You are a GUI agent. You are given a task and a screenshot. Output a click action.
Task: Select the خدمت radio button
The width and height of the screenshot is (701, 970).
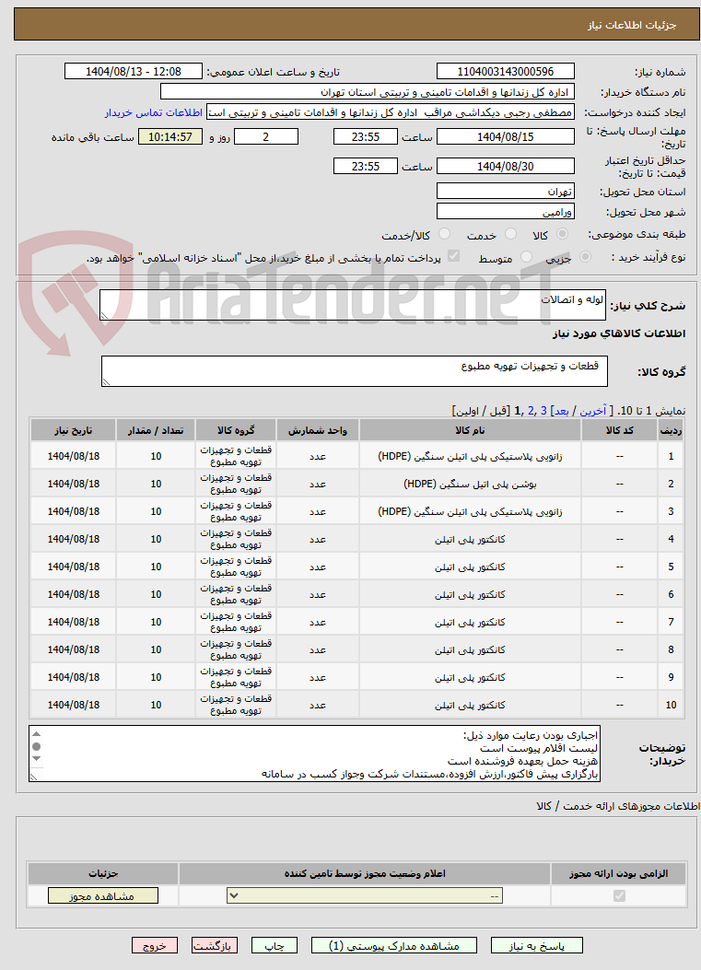click(x=510, y=234)
